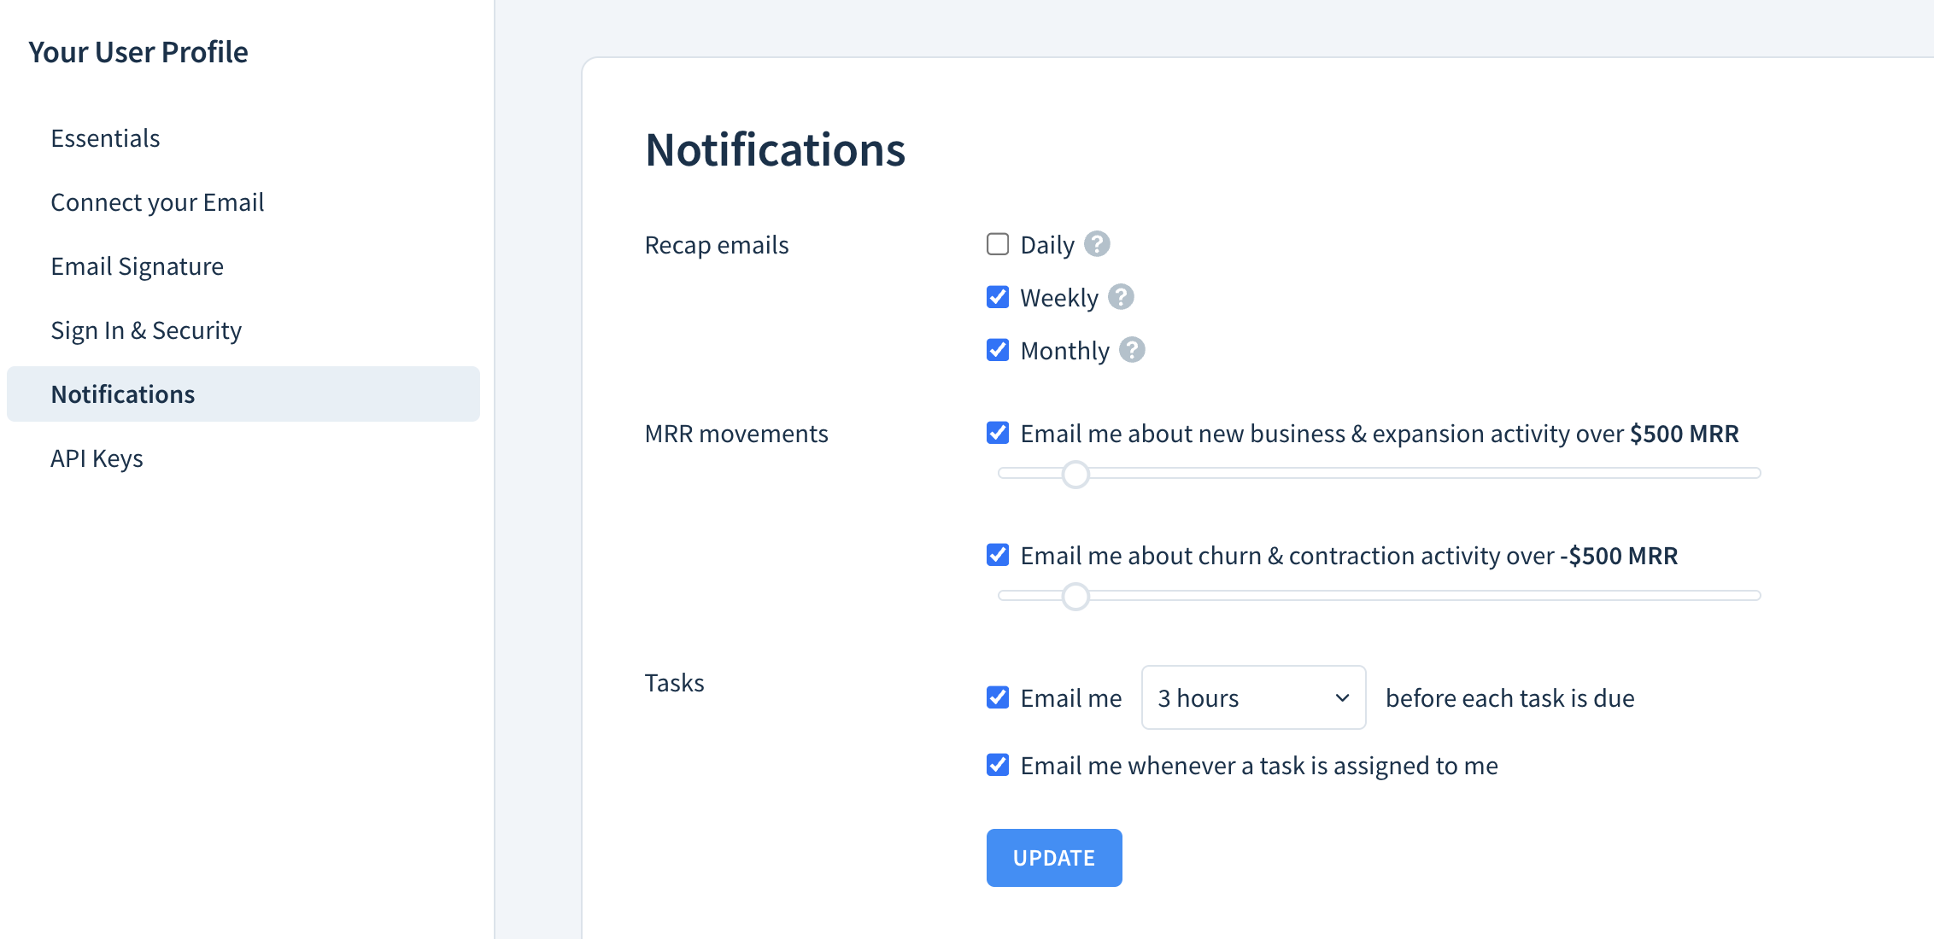Open Email Signature settings

tap(137, 266)
